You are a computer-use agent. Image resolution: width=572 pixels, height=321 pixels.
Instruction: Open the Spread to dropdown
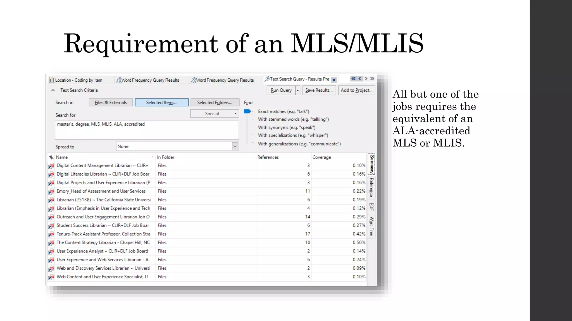pos(235,146)
